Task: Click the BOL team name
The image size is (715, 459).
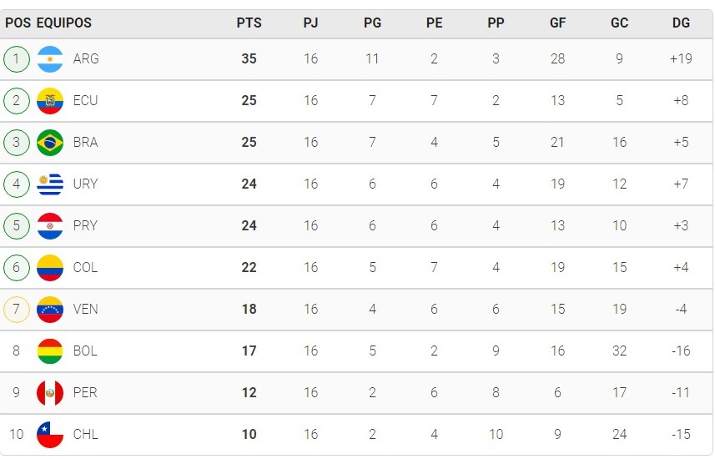Action: (85, 351)
